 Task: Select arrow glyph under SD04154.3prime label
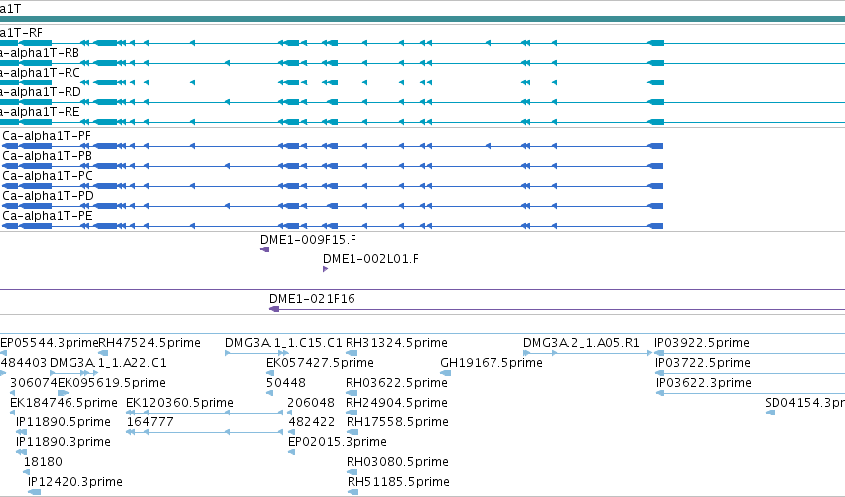[x=771, y=413]
